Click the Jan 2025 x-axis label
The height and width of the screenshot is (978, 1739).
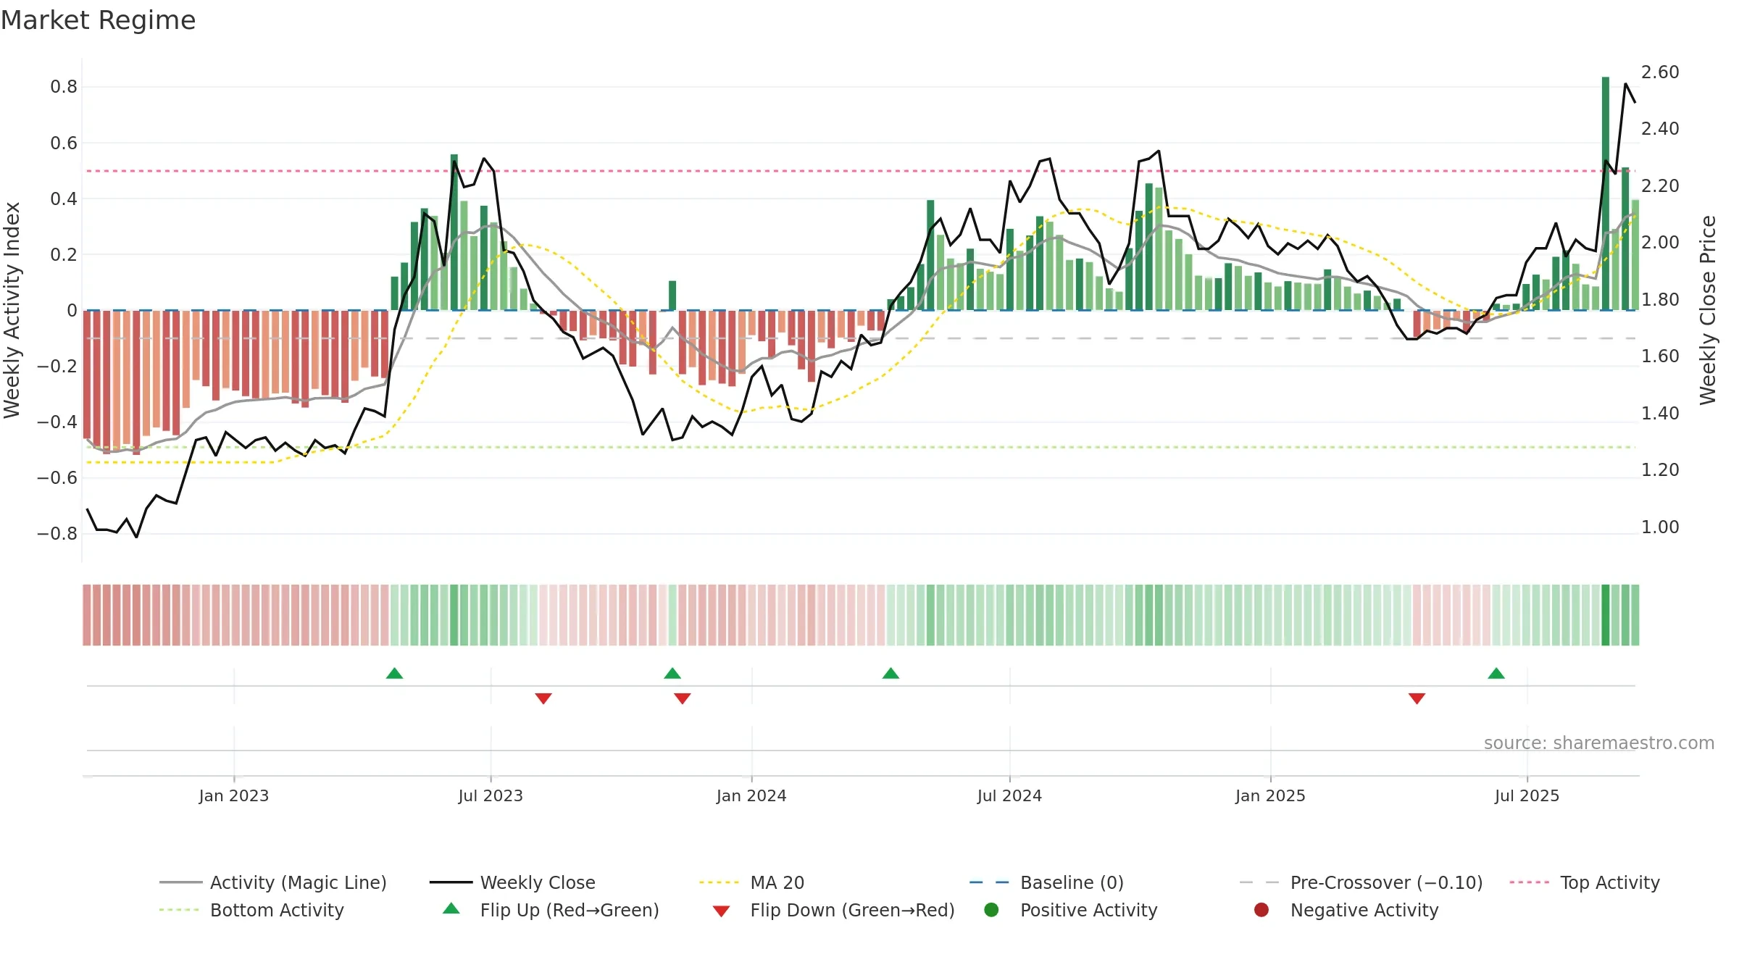1270,796
